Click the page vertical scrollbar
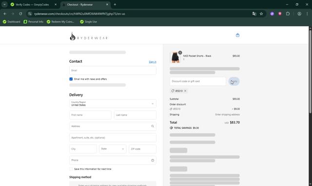The width and height of the screenshot is (312, 186). (310, 72)
